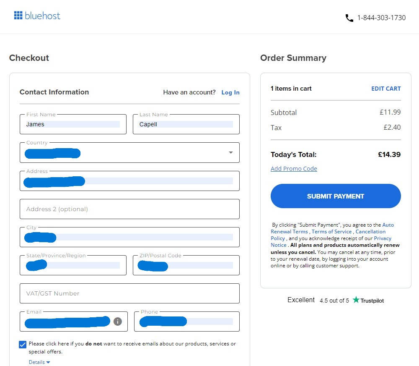Click Add Promo Code link
Screen dimensions: 419x366
click(294, 169)
